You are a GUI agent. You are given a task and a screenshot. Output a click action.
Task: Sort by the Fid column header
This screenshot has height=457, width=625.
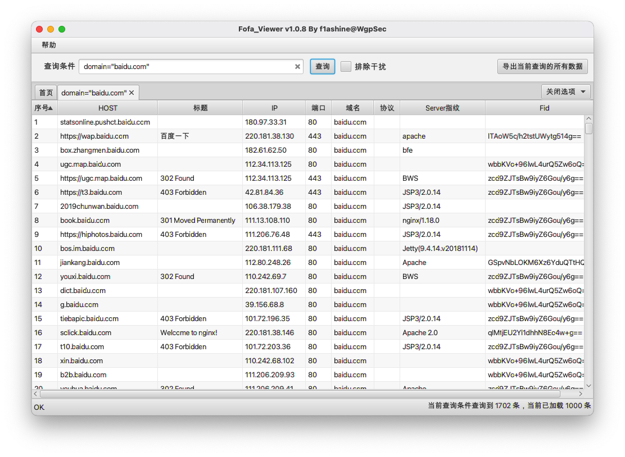pos(544,108)
